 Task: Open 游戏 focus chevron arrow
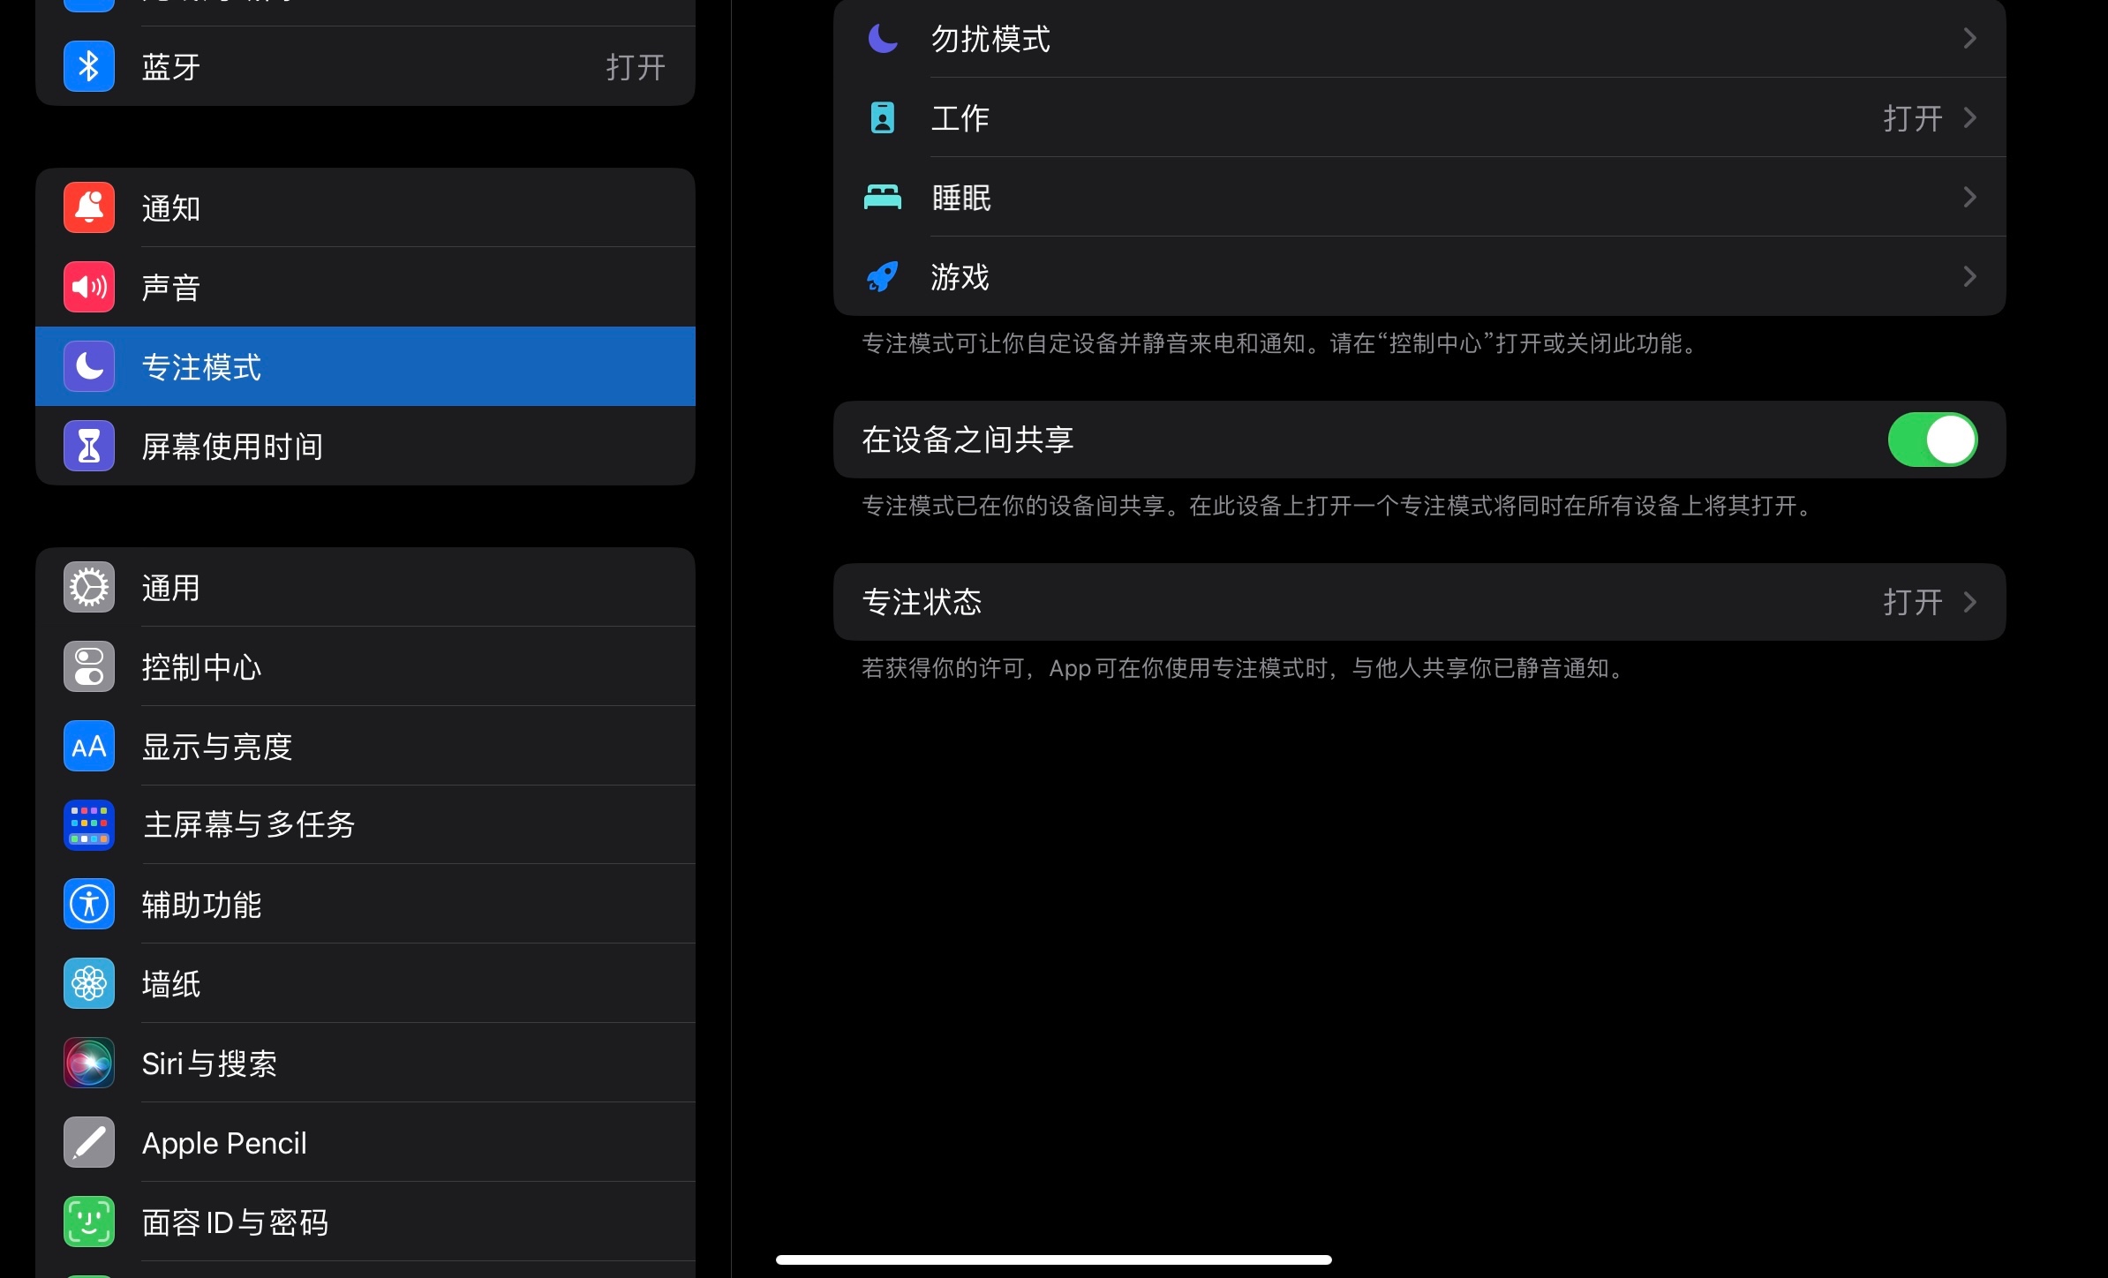point(1969,276)
